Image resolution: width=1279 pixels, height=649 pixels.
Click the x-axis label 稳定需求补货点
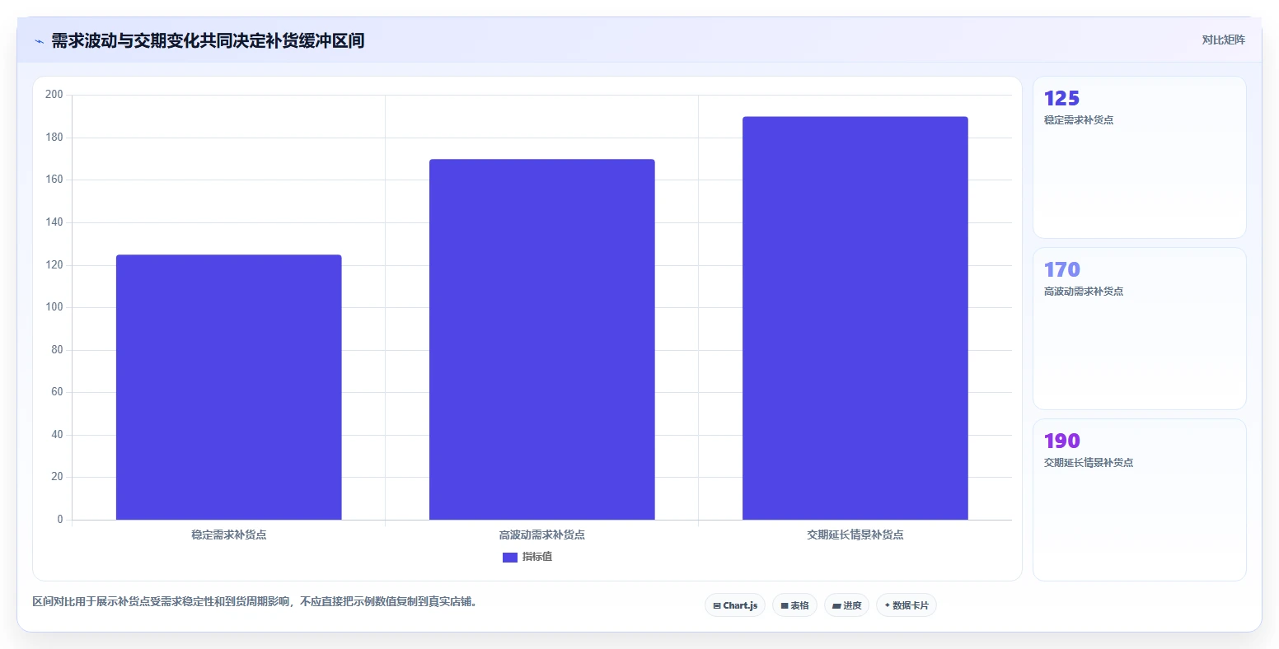tap(229, 535)
